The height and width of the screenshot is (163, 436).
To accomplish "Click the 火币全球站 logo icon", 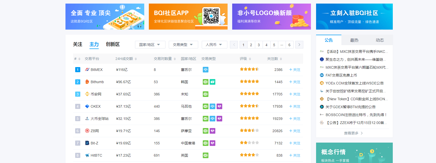I will (87, 119).
